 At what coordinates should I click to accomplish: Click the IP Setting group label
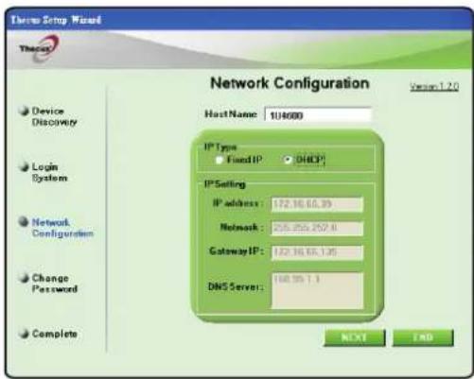225,184
